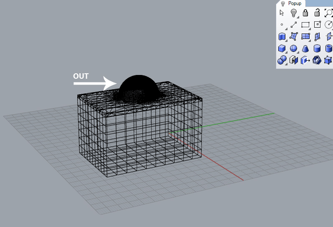Select the single Point tool
The height and width of the screenshot is (227, 333).
[282, 25]
